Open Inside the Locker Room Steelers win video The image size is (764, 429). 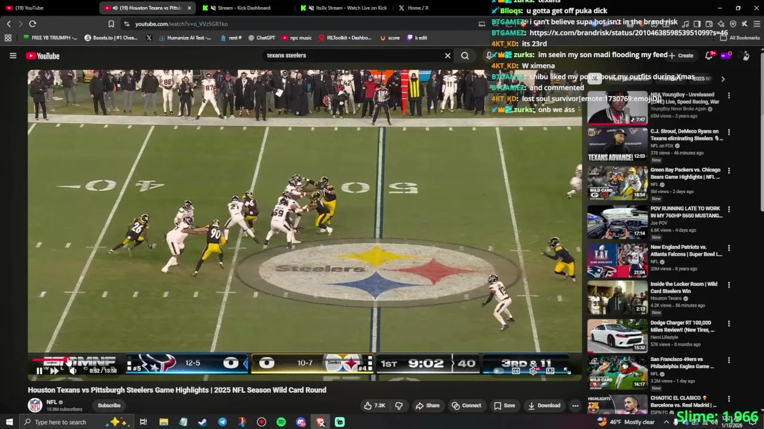point(617,297)
